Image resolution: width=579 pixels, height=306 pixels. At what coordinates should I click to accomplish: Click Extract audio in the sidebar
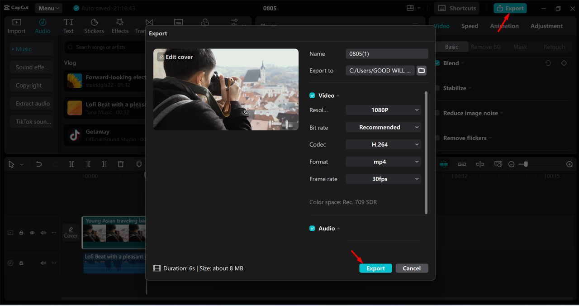coord(32,104)
